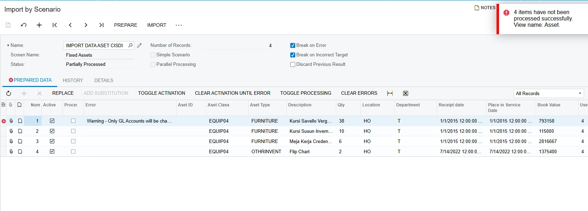Click the REPLACE button
The width and height of the screenshot is (588, 211).
click(63, 93)
